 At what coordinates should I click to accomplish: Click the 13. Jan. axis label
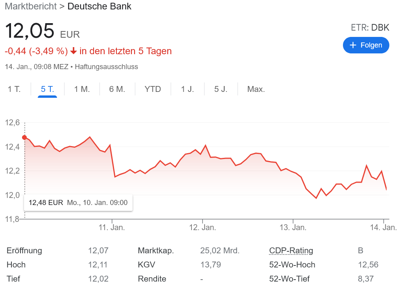pyautogui.click(x=293, y=228)
